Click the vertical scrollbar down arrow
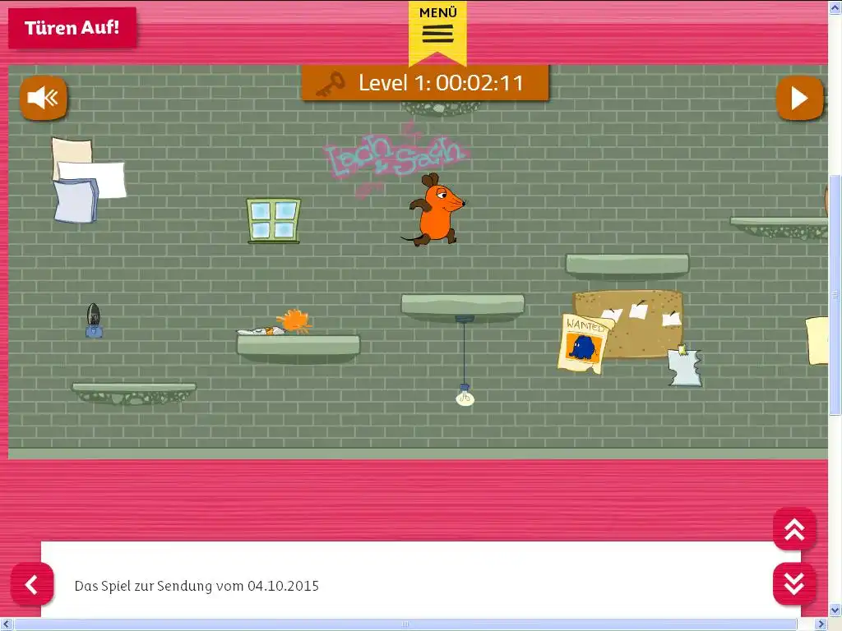The height and width of the screenshot is (631, 842). pyautogui.click(x=835, y=610)
